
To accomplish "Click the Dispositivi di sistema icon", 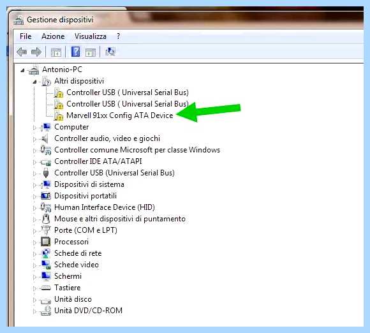I will coord(46,184).
